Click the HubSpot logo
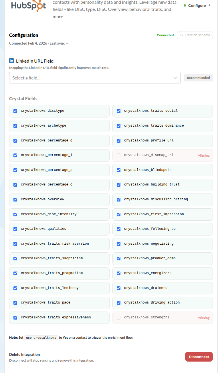The height and width of the screenshot is (373, 218). click(x=28, y=6)
